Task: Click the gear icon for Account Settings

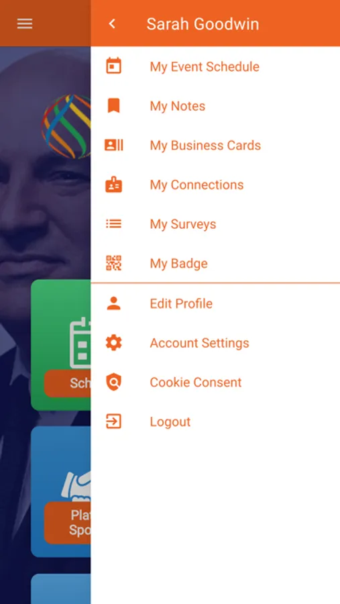Action: point(113,342)
